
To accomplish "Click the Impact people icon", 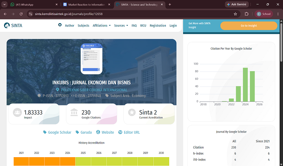I will click(17, 112).
